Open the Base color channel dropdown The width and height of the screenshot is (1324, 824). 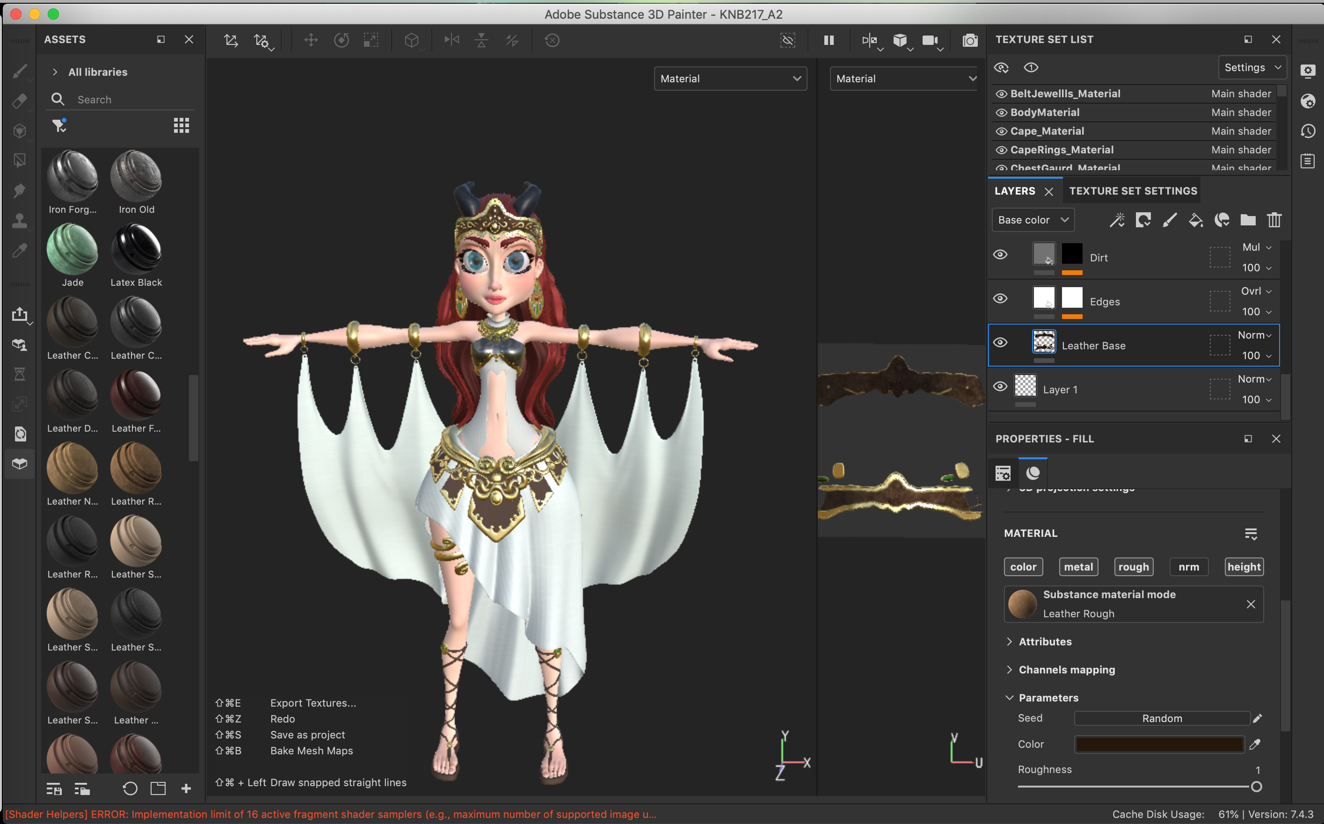(x=1033, y=220)
